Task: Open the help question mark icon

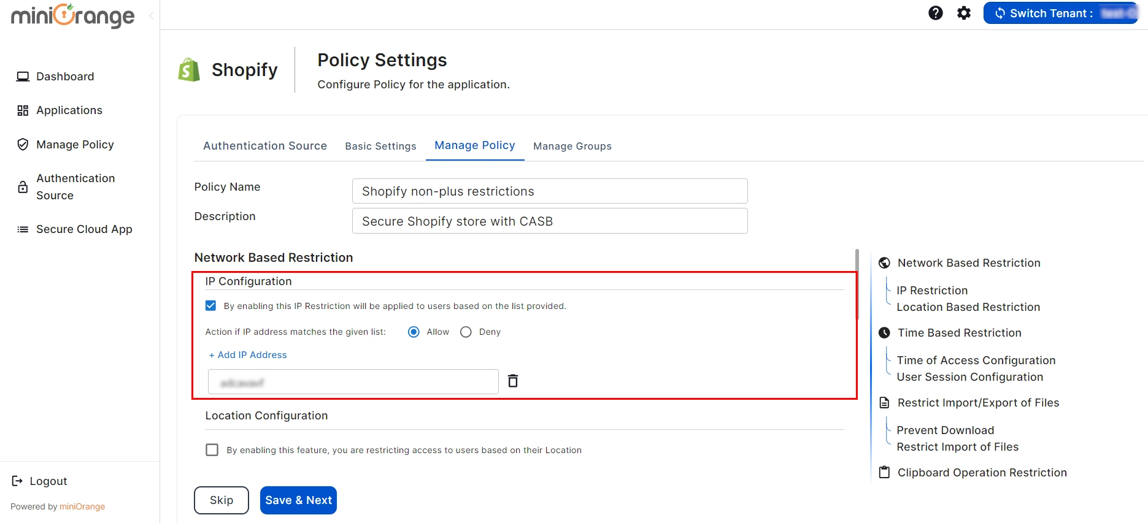Action: (x=935, y=13)
